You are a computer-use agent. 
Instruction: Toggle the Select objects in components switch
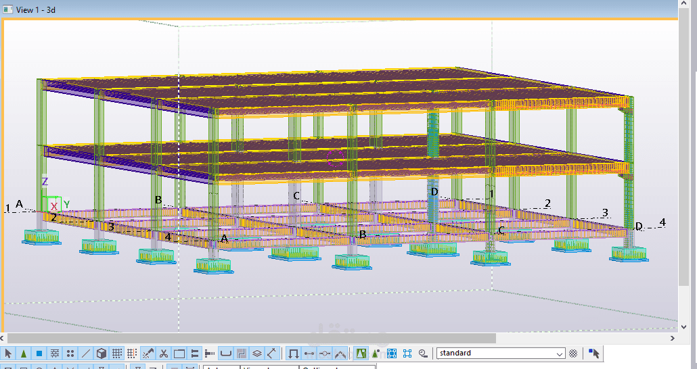[309, 353]
